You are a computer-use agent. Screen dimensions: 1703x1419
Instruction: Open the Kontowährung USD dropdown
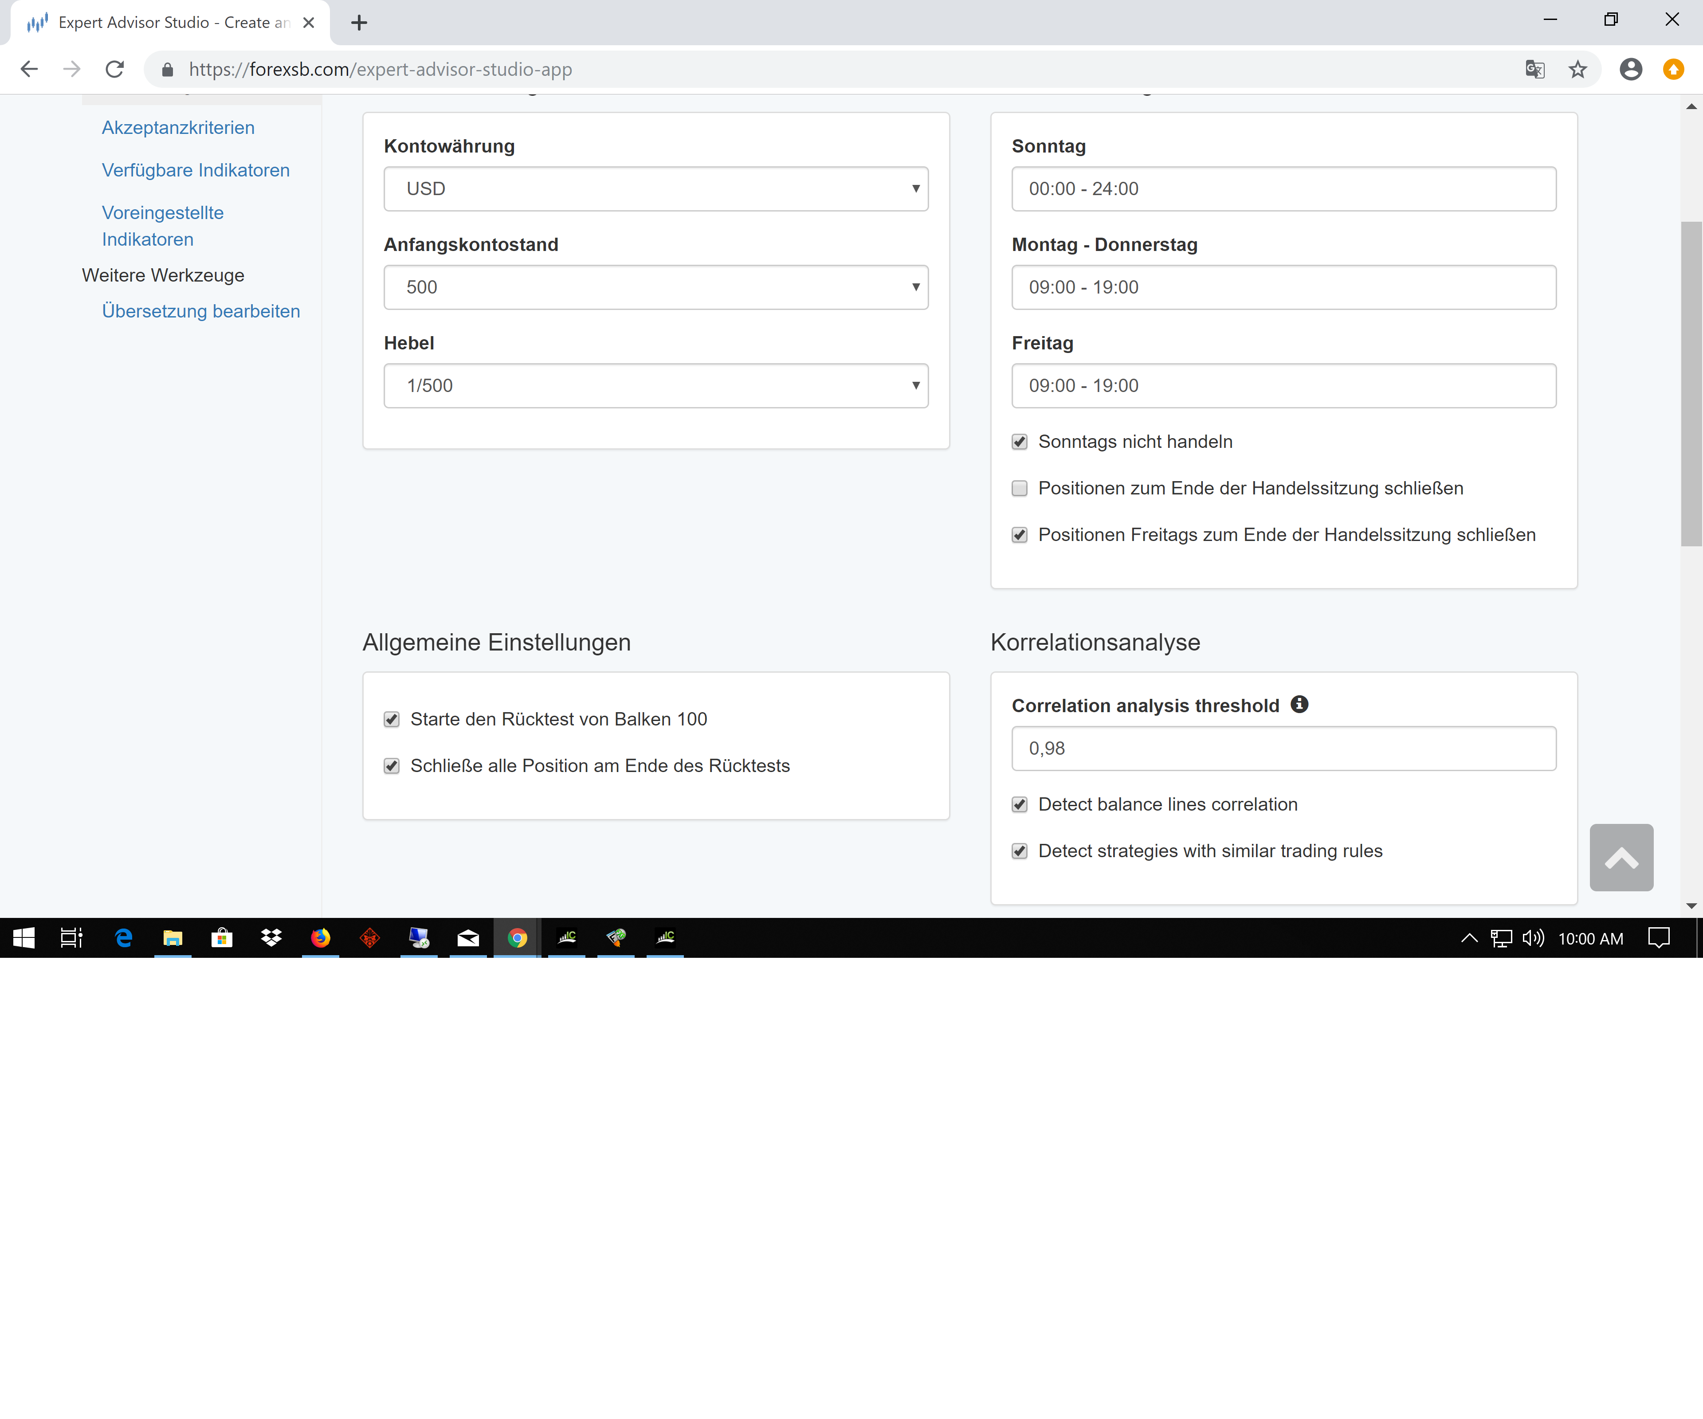point(655,189)
